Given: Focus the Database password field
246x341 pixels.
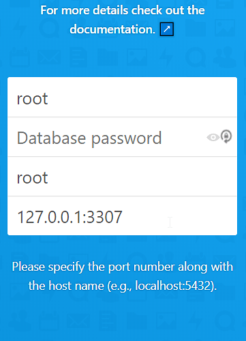Looking at the screenshot, I should [x=123, y=137].
